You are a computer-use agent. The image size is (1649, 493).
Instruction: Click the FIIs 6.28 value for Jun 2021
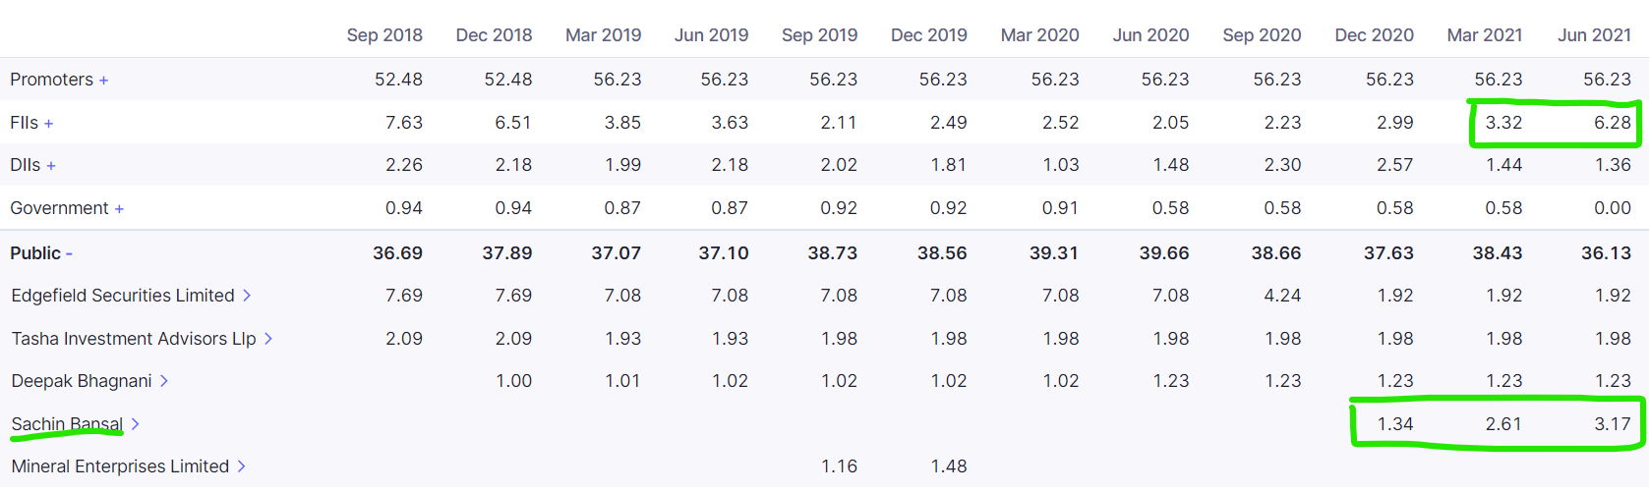tap(1613, 123)
